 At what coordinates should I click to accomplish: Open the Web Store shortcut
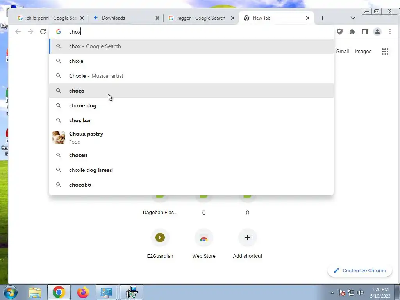click(204, 244)
